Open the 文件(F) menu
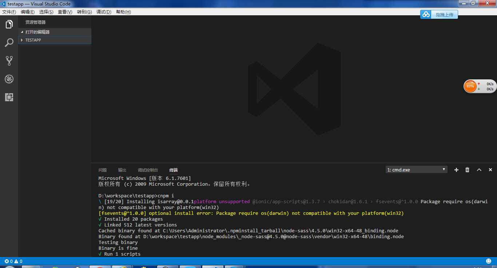Image resolution: width=497 pixels, height=268 pixels. (x=9, y=12)
